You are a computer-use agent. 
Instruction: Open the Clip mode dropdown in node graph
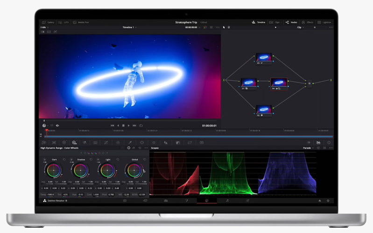pos(300,27)
